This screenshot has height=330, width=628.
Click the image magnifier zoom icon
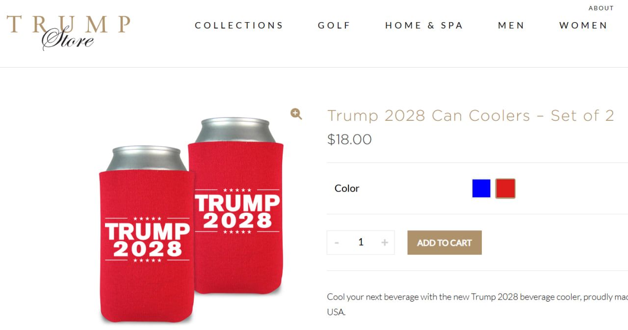296,114
